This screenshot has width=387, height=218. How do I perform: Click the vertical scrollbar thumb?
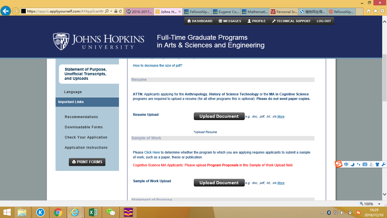[x=384, y=77]
